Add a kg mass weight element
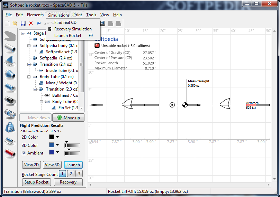 point(10,127)
